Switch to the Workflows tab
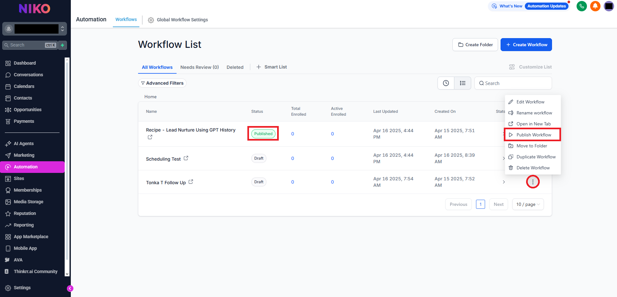Image resolution: width=617 pixels, height=297 pixels. 126,19
